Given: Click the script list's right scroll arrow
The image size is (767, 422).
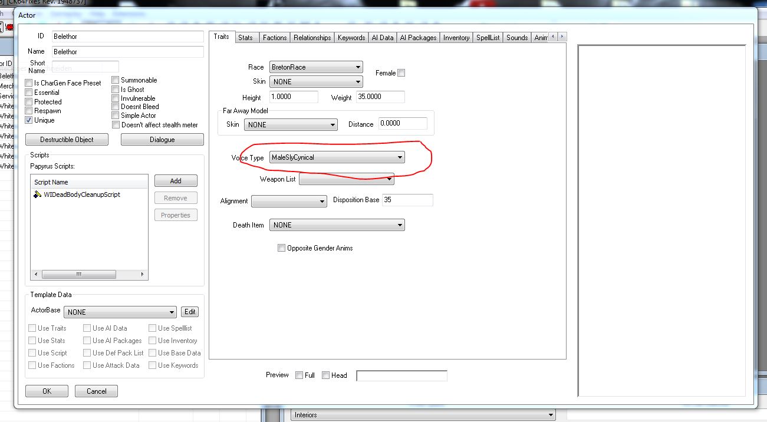Looking at the screenshot, I should point(142,275).
